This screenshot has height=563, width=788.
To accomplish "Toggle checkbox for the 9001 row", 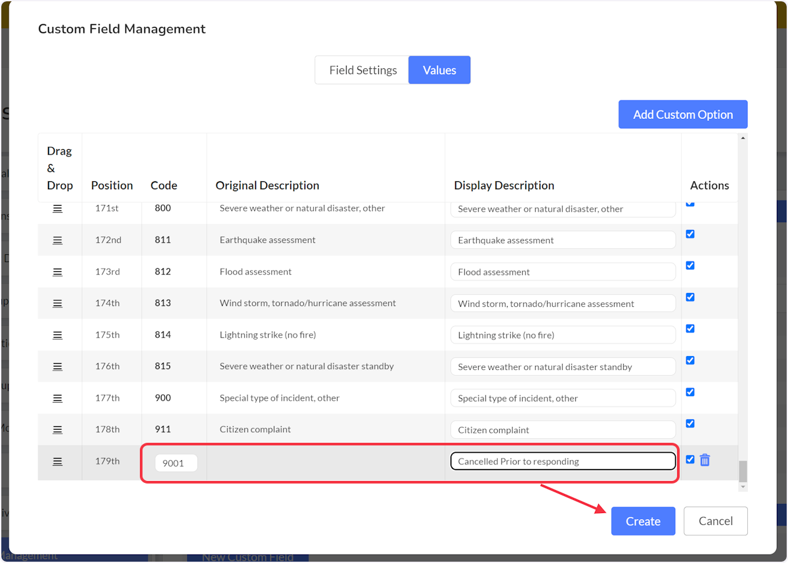I will pos(690,460).
